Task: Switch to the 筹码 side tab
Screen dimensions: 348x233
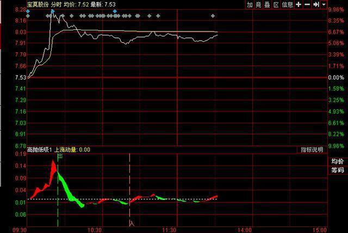Action: (x=338, y=170)
